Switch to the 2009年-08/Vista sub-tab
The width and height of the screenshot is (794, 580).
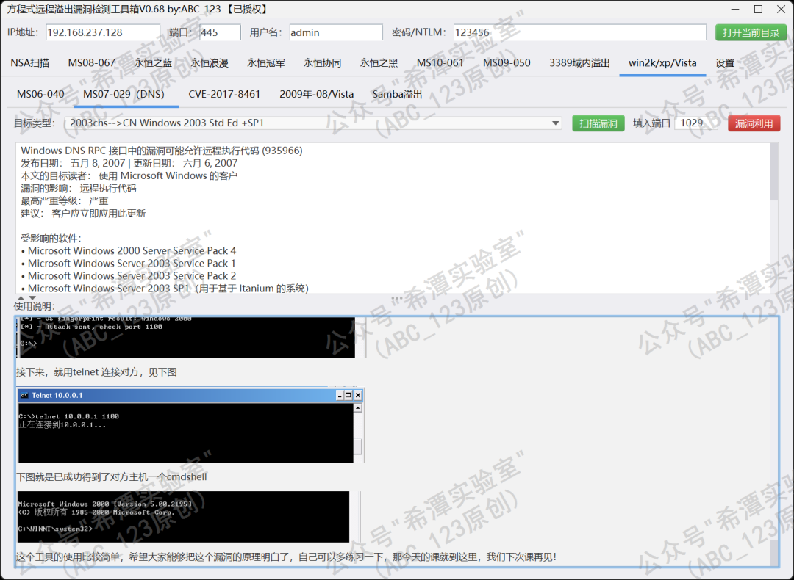(316, 95)
